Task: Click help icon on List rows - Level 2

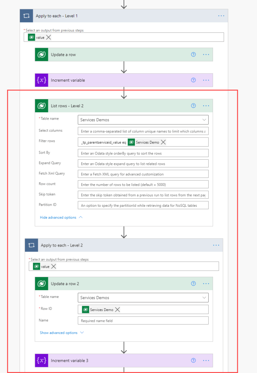Action: (x=193, y=106)
